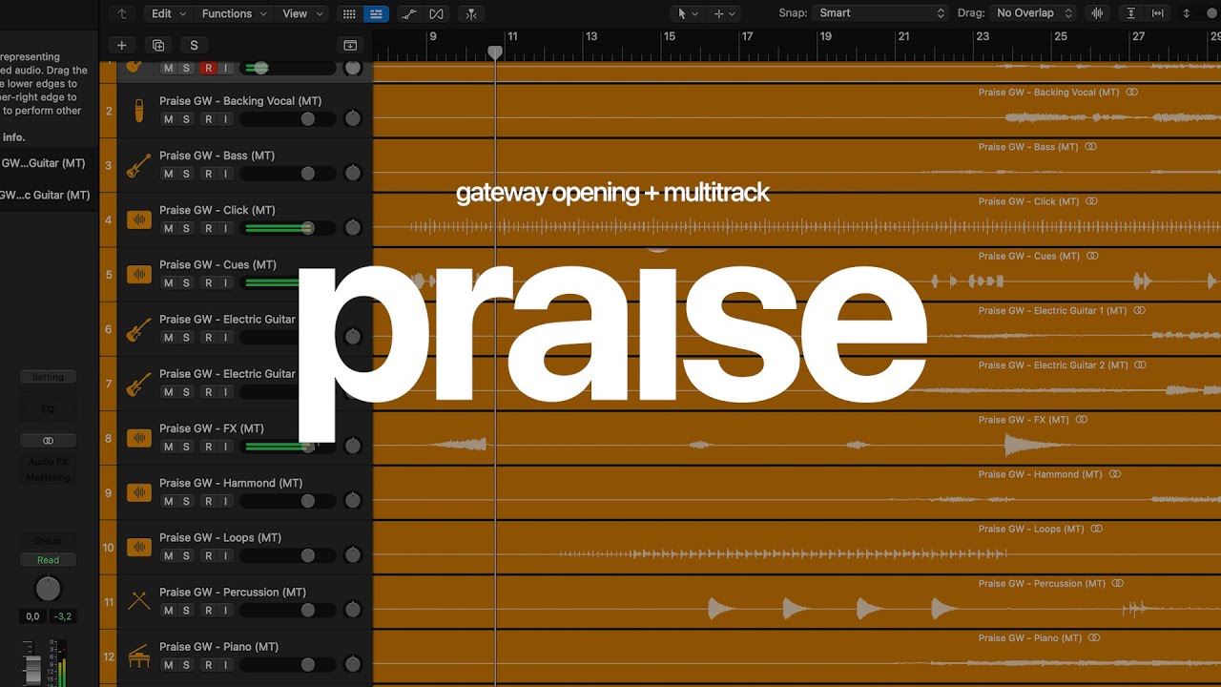This screenshot has width=1221, height=687.
Task: Click the track header import arrow icon
Action: pos(350,45)
